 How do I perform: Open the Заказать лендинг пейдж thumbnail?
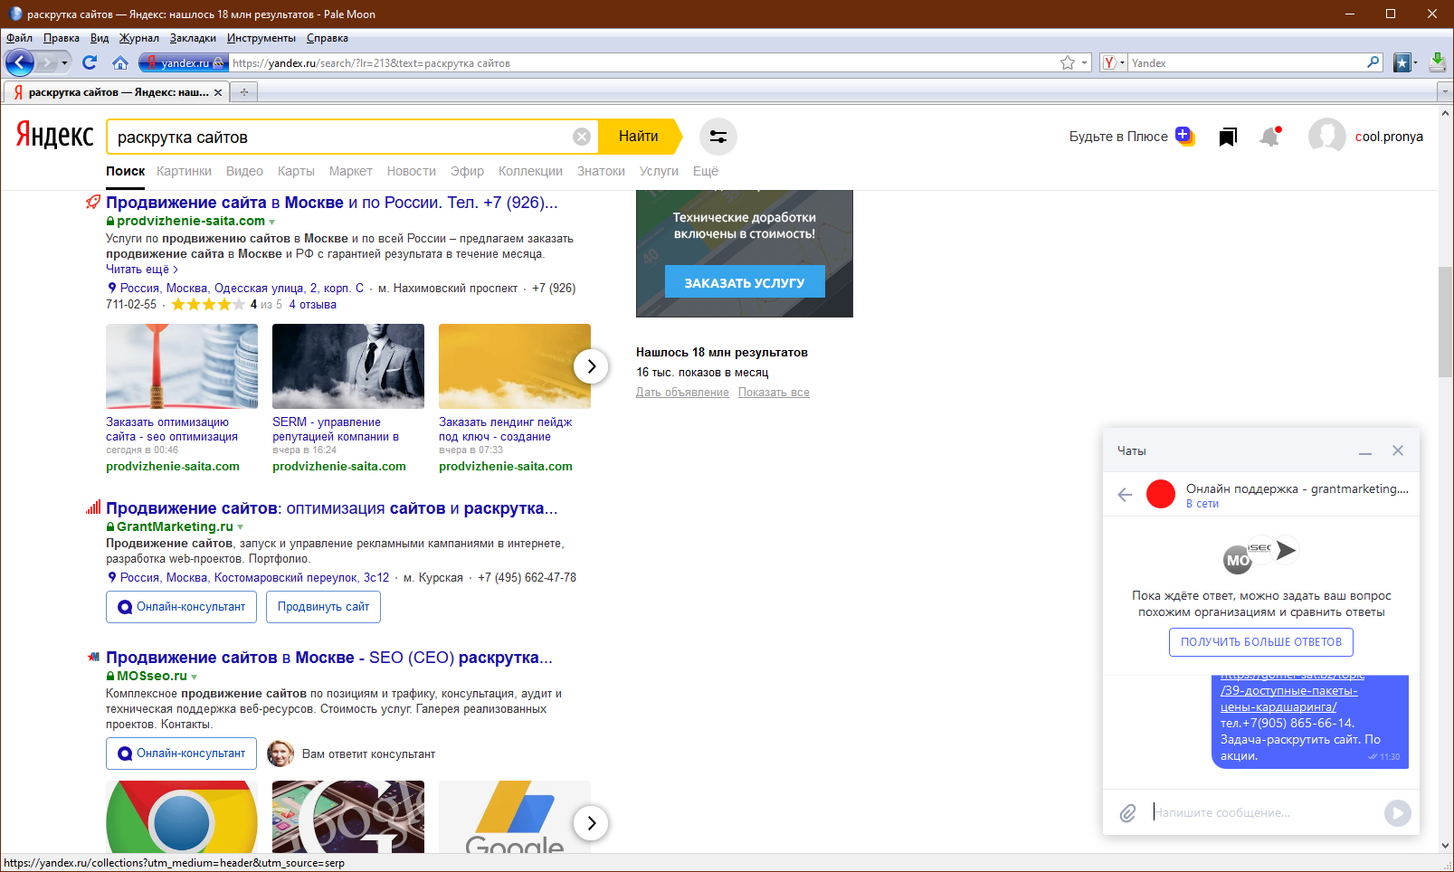tap(515, 366)
